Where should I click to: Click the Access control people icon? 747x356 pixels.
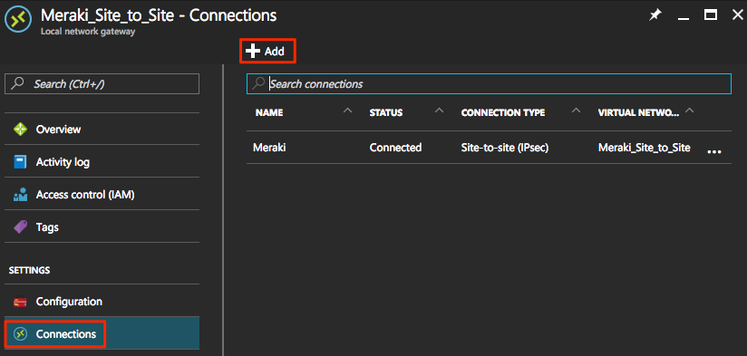coord(21,195)
